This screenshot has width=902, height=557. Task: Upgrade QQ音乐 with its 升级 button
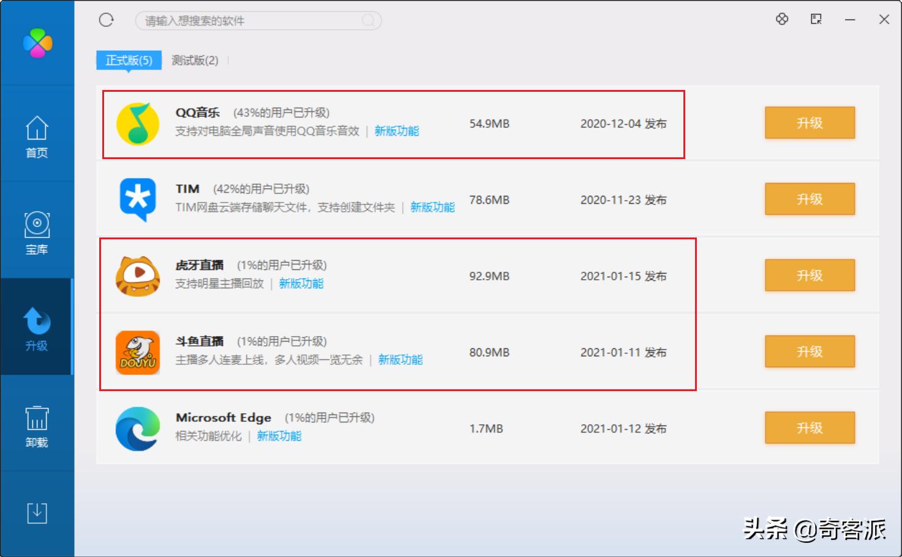point(810,123)
